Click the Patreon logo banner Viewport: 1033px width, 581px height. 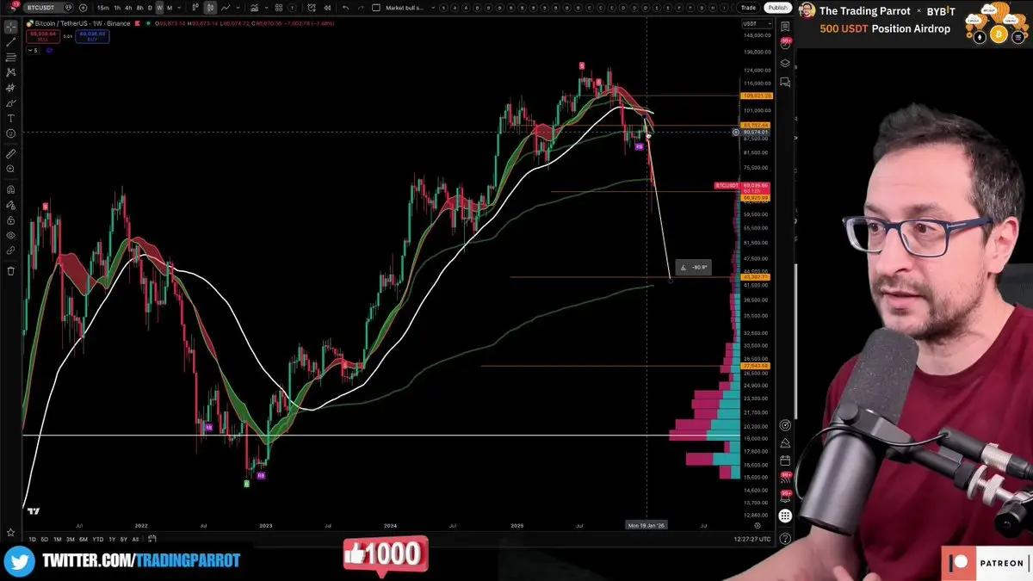pos(987,563)
